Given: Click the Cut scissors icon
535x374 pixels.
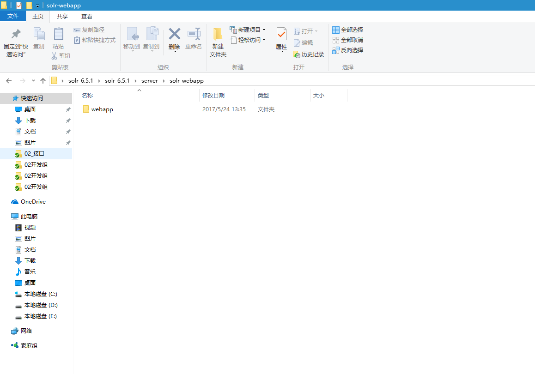Looking at the screenshot, I should (x=54, y=55).
